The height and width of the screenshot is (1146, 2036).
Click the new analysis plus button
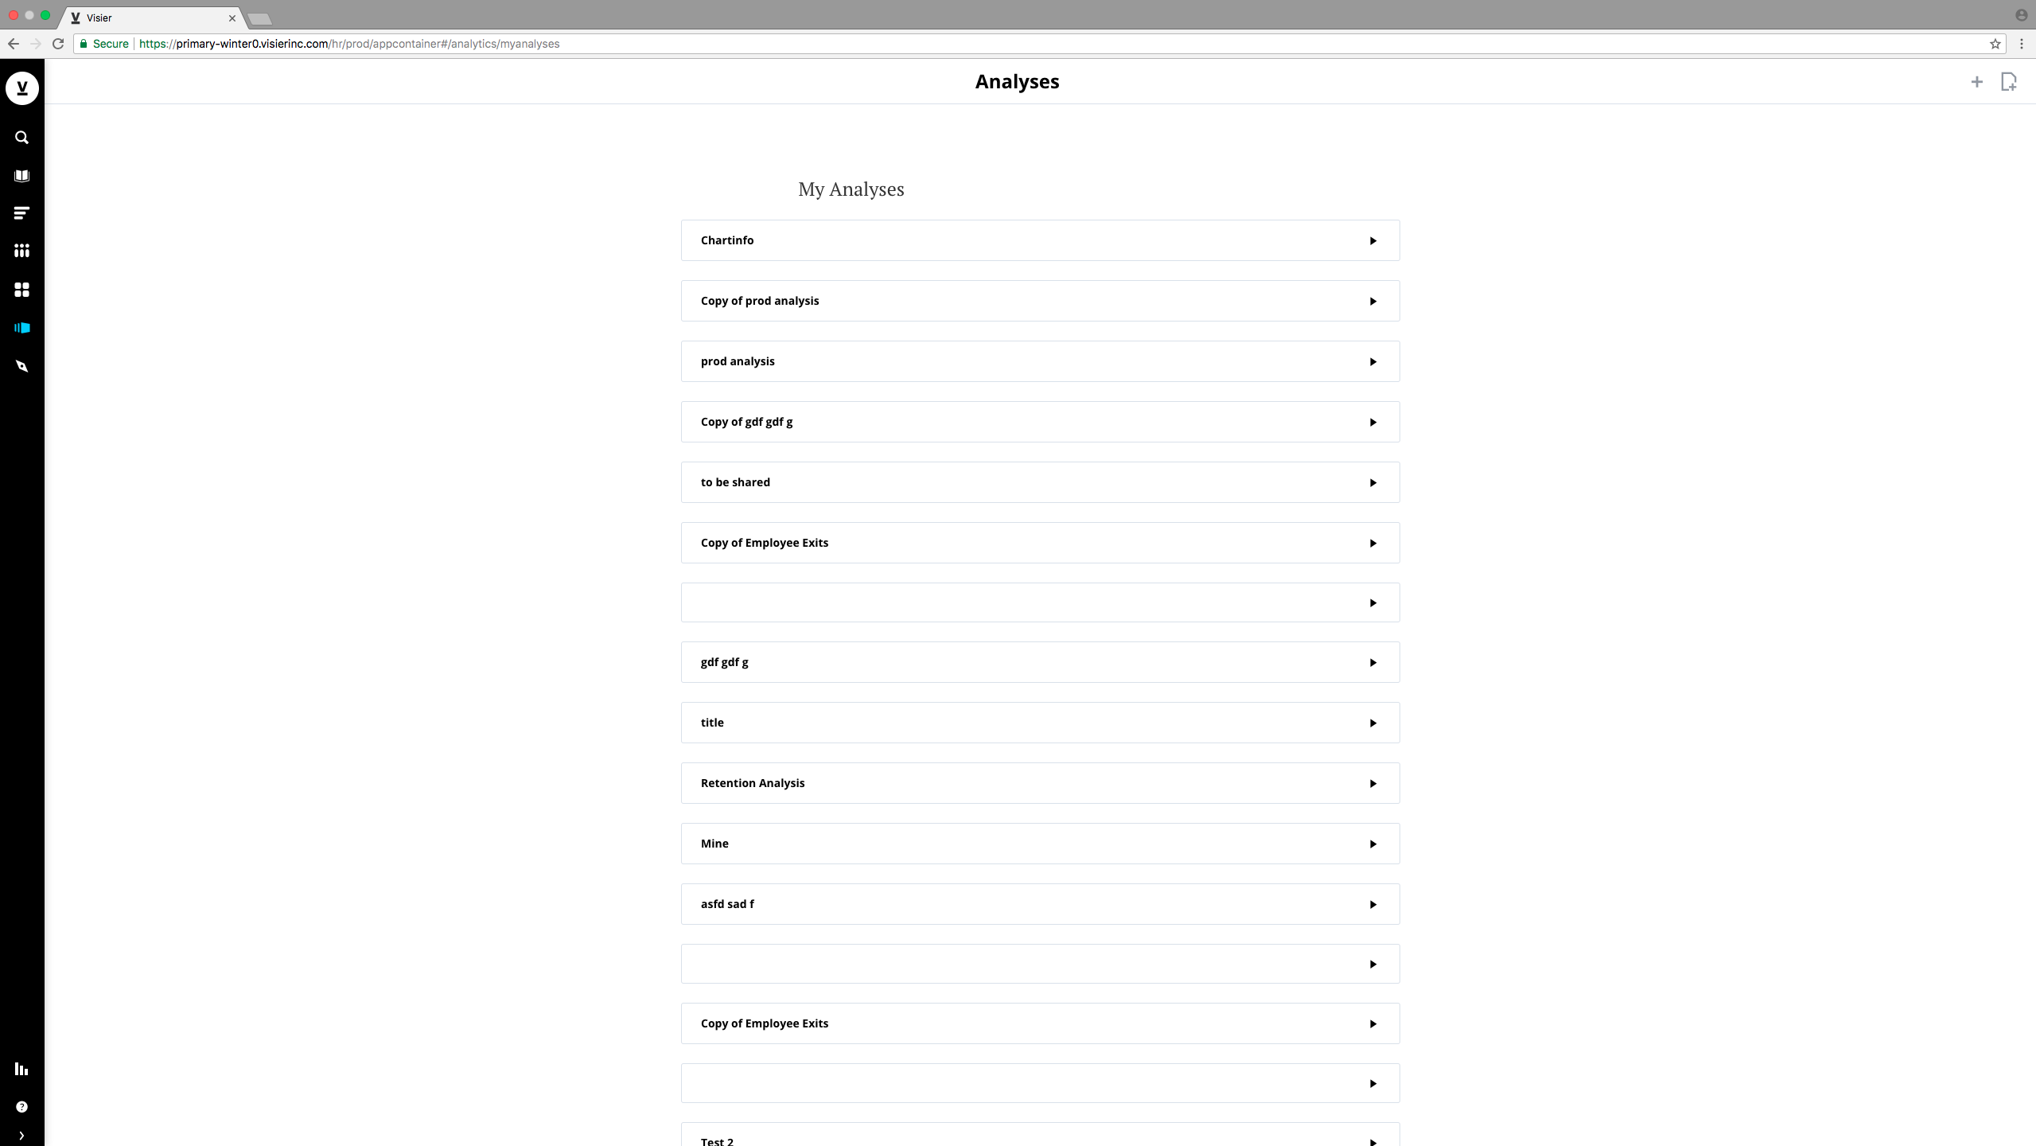click(1977, 81)
